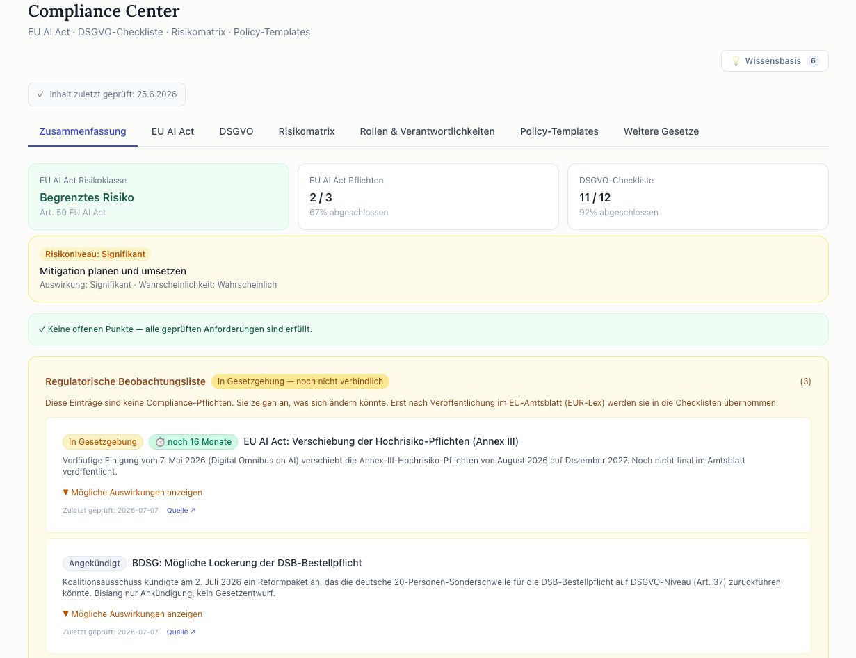856x658 pixels.
Task: Click the 'Inhalt zuletzt geprüft: 25.6.2026' badge
Action: click(x=106, y=94)
